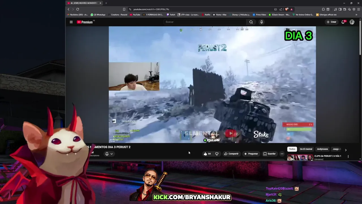Start voice search with the microphone icon
The width and height of the screenshot is (362, 204).
click(x=262, y=22)
